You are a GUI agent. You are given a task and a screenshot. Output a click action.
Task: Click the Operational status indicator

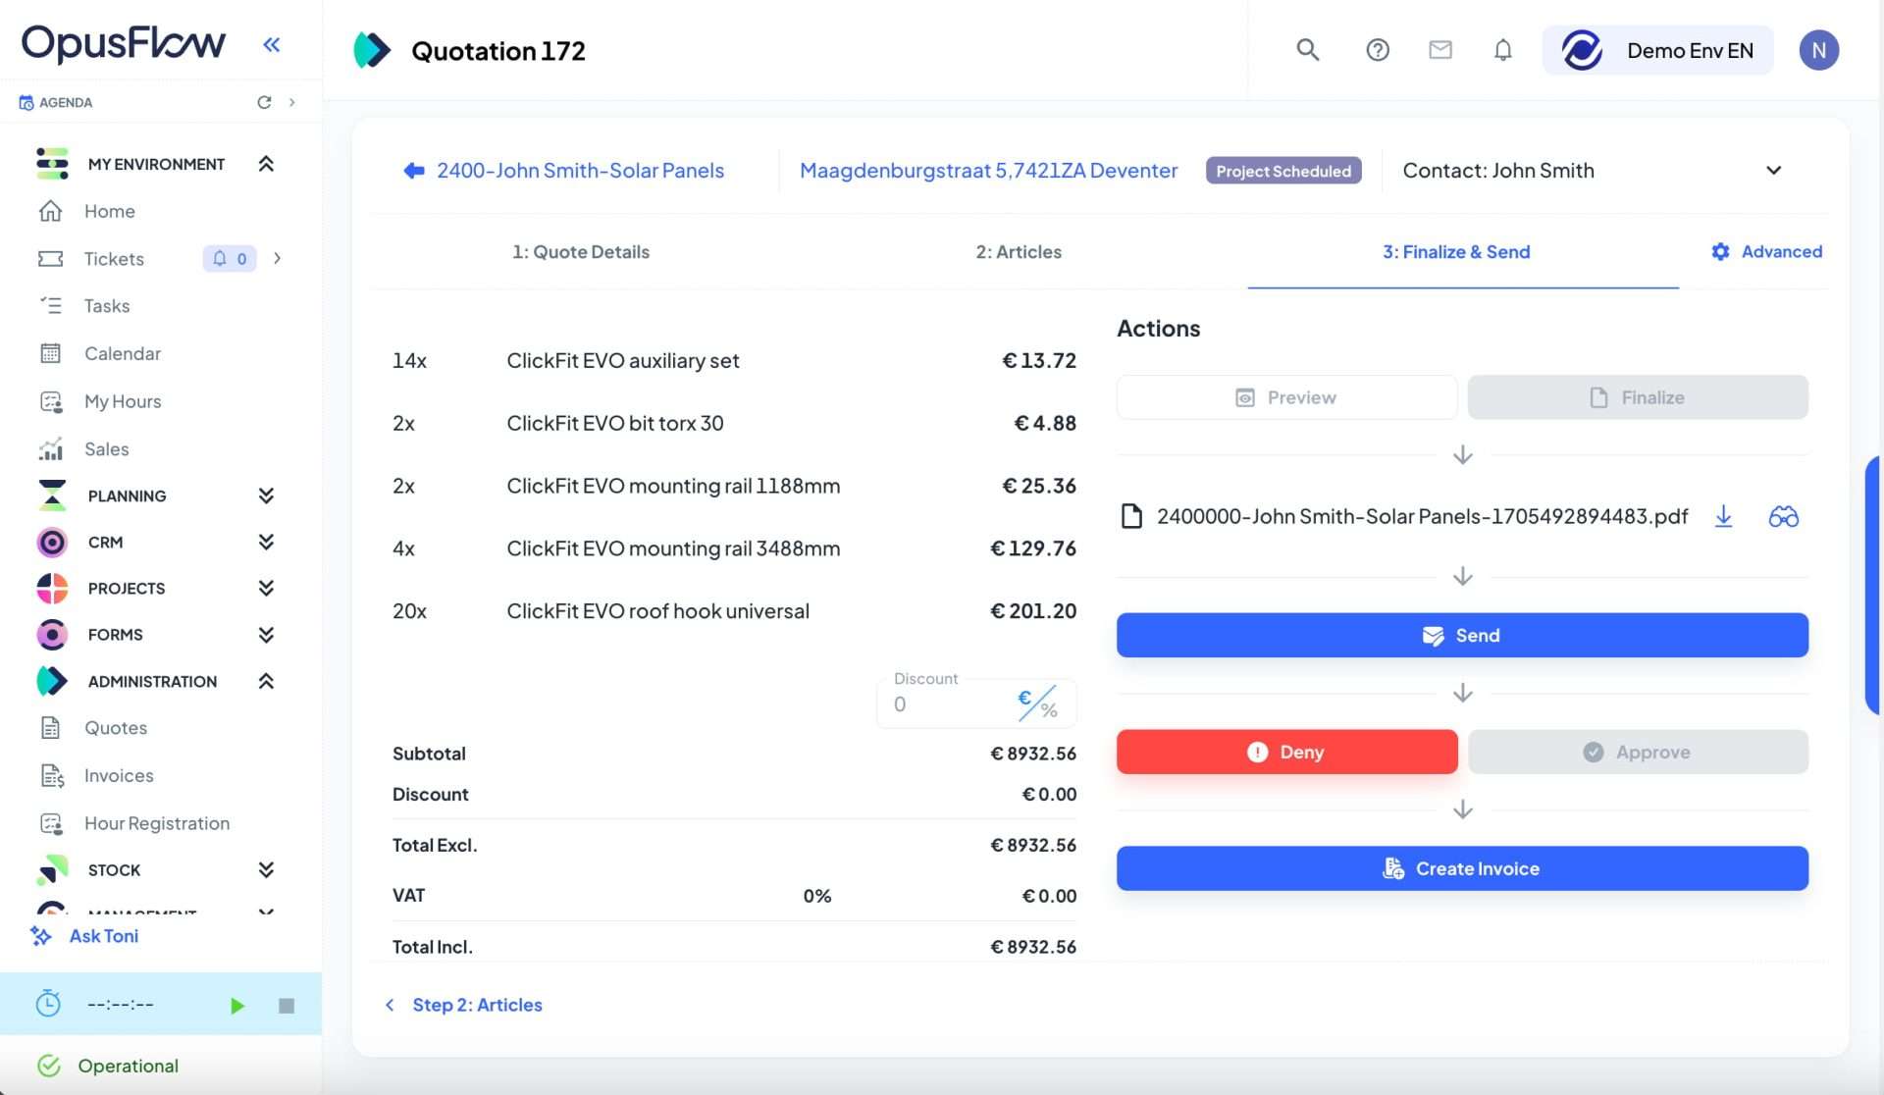[x=109, y=1066]
